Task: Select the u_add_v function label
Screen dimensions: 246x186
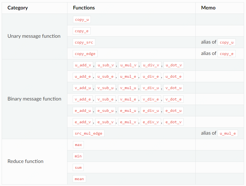Action: click(83, 65)
